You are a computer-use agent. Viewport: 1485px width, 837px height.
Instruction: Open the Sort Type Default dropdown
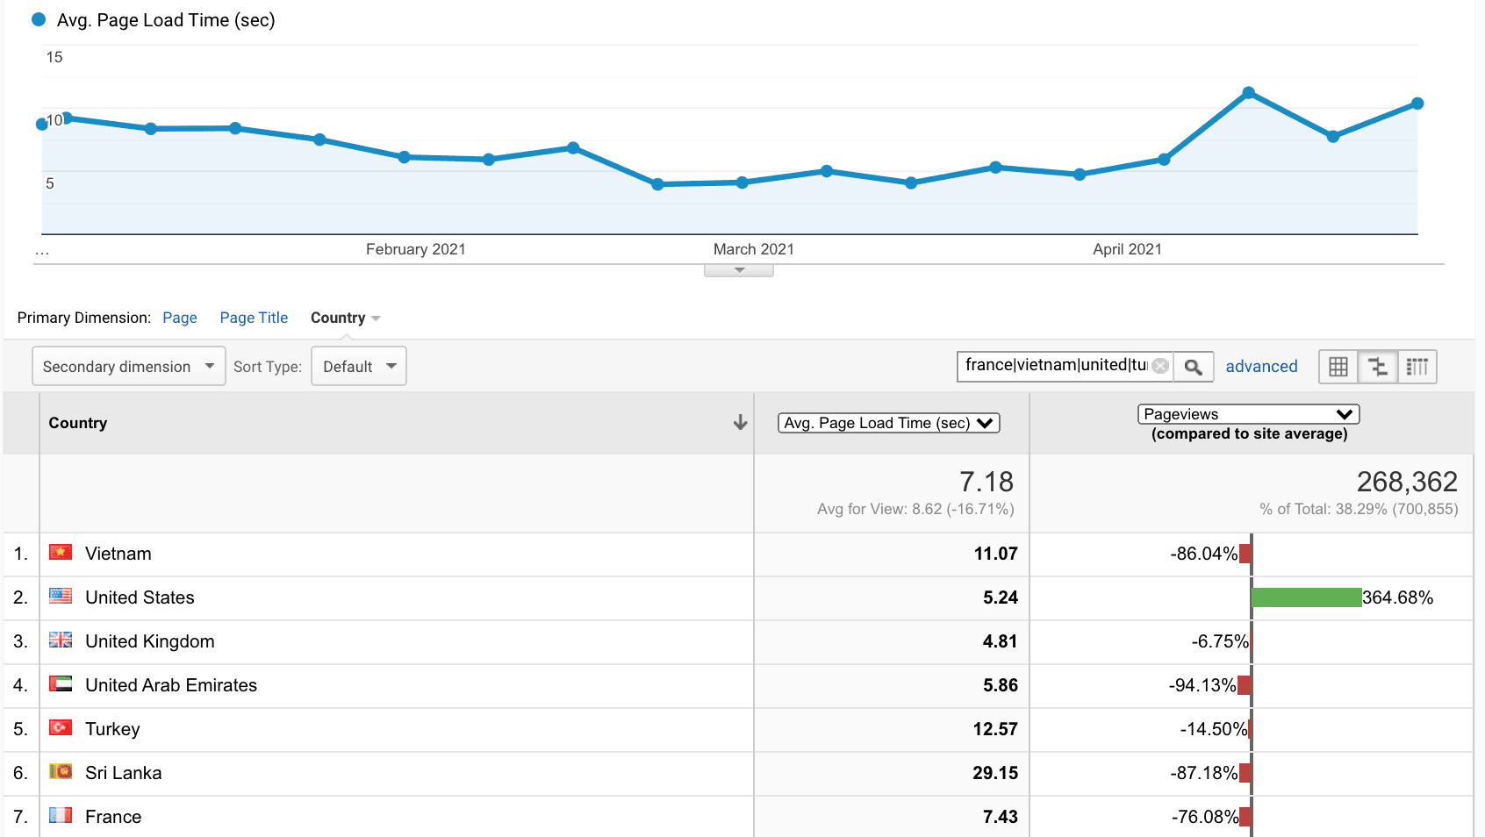pyautogui.click(x=359, y=367)
